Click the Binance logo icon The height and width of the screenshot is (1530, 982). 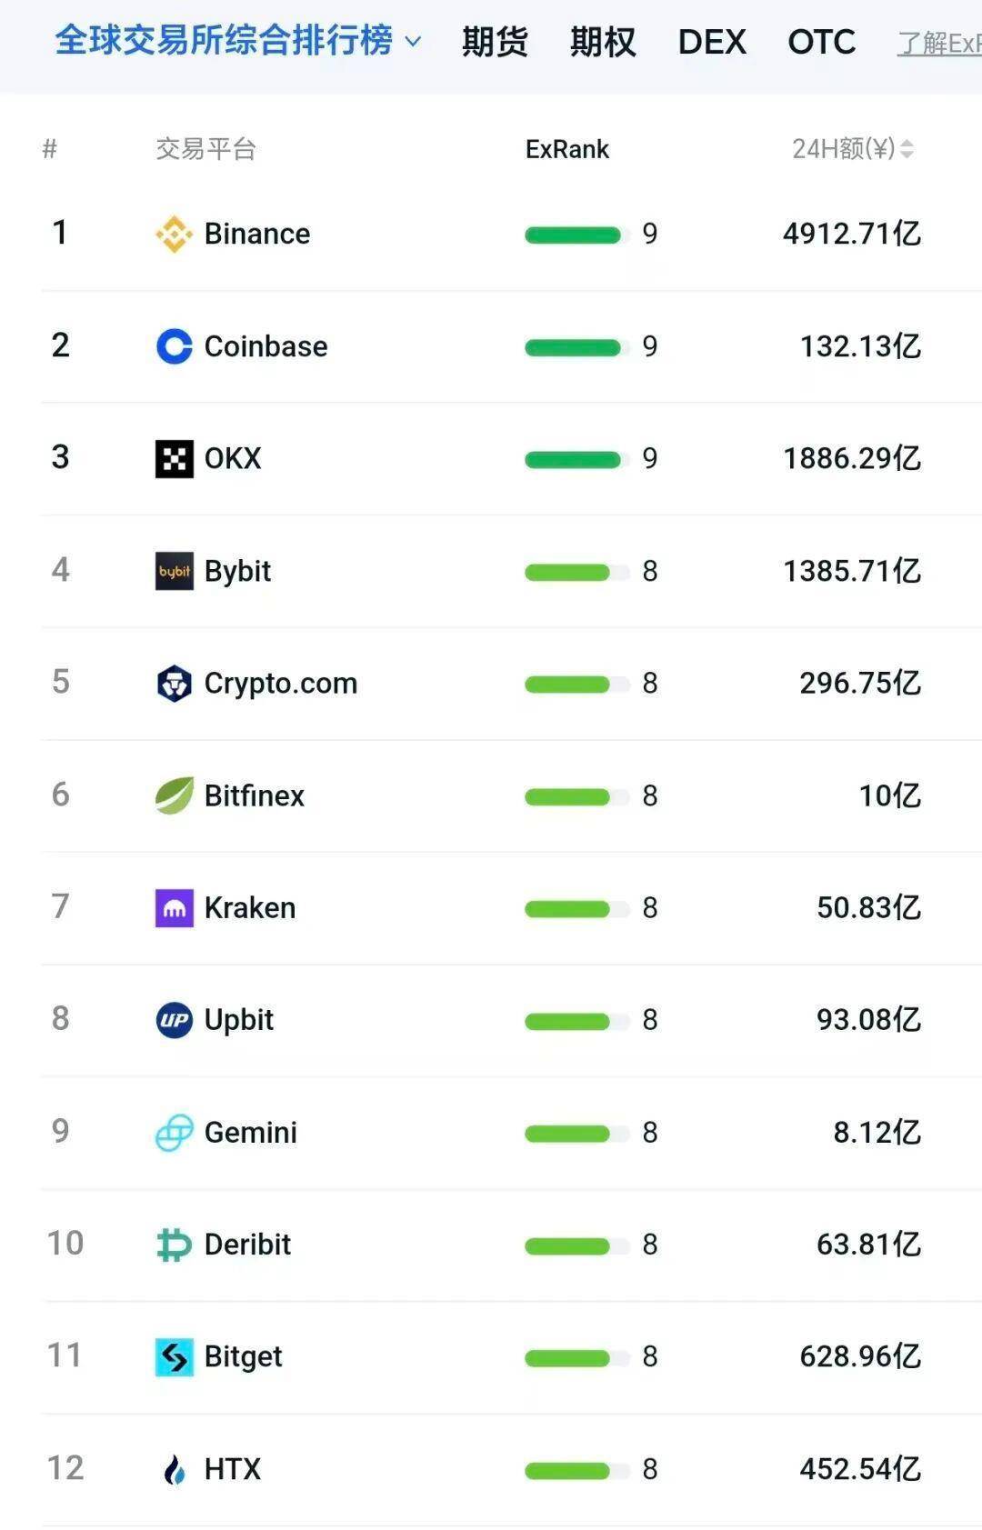174,235
